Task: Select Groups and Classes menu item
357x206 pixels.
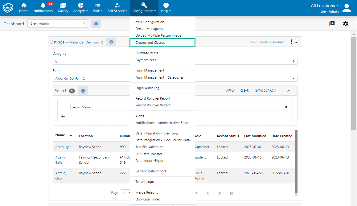Action: click(x=162, y=43)
